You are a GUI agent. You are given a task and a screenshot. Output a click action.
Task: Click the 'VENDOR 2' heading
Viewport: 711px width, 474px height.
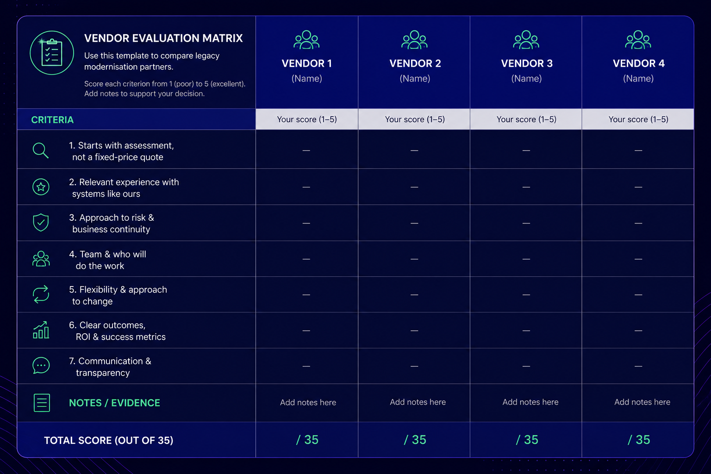(x=415, y=63)
